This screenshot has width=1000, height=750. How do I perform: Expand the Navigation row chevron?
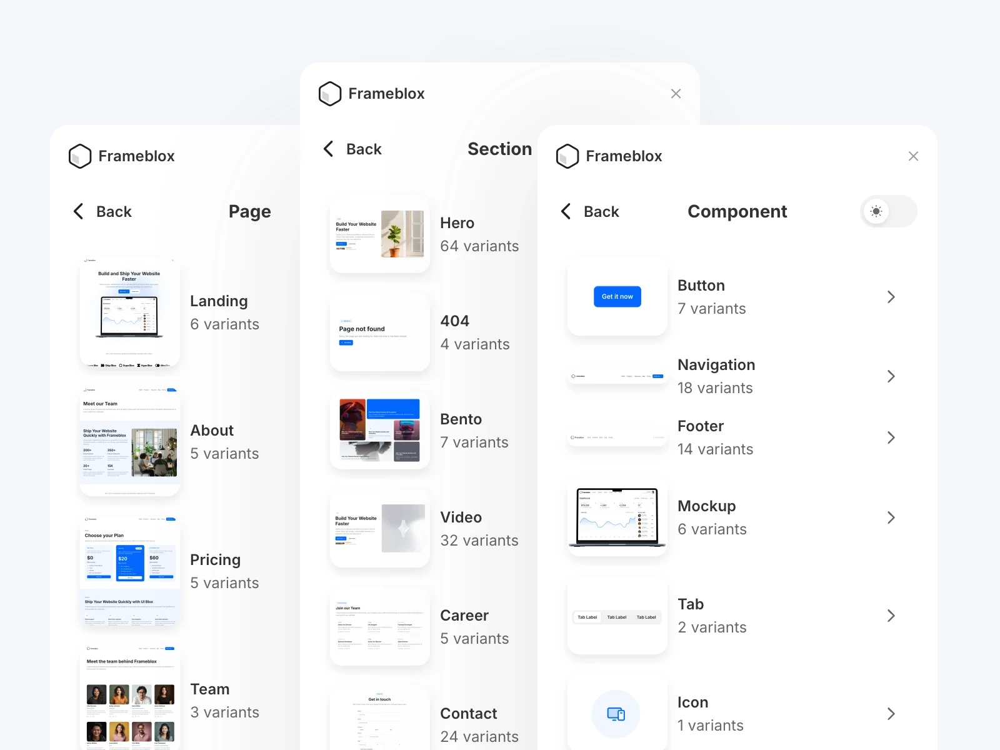(x=891, y=376)
